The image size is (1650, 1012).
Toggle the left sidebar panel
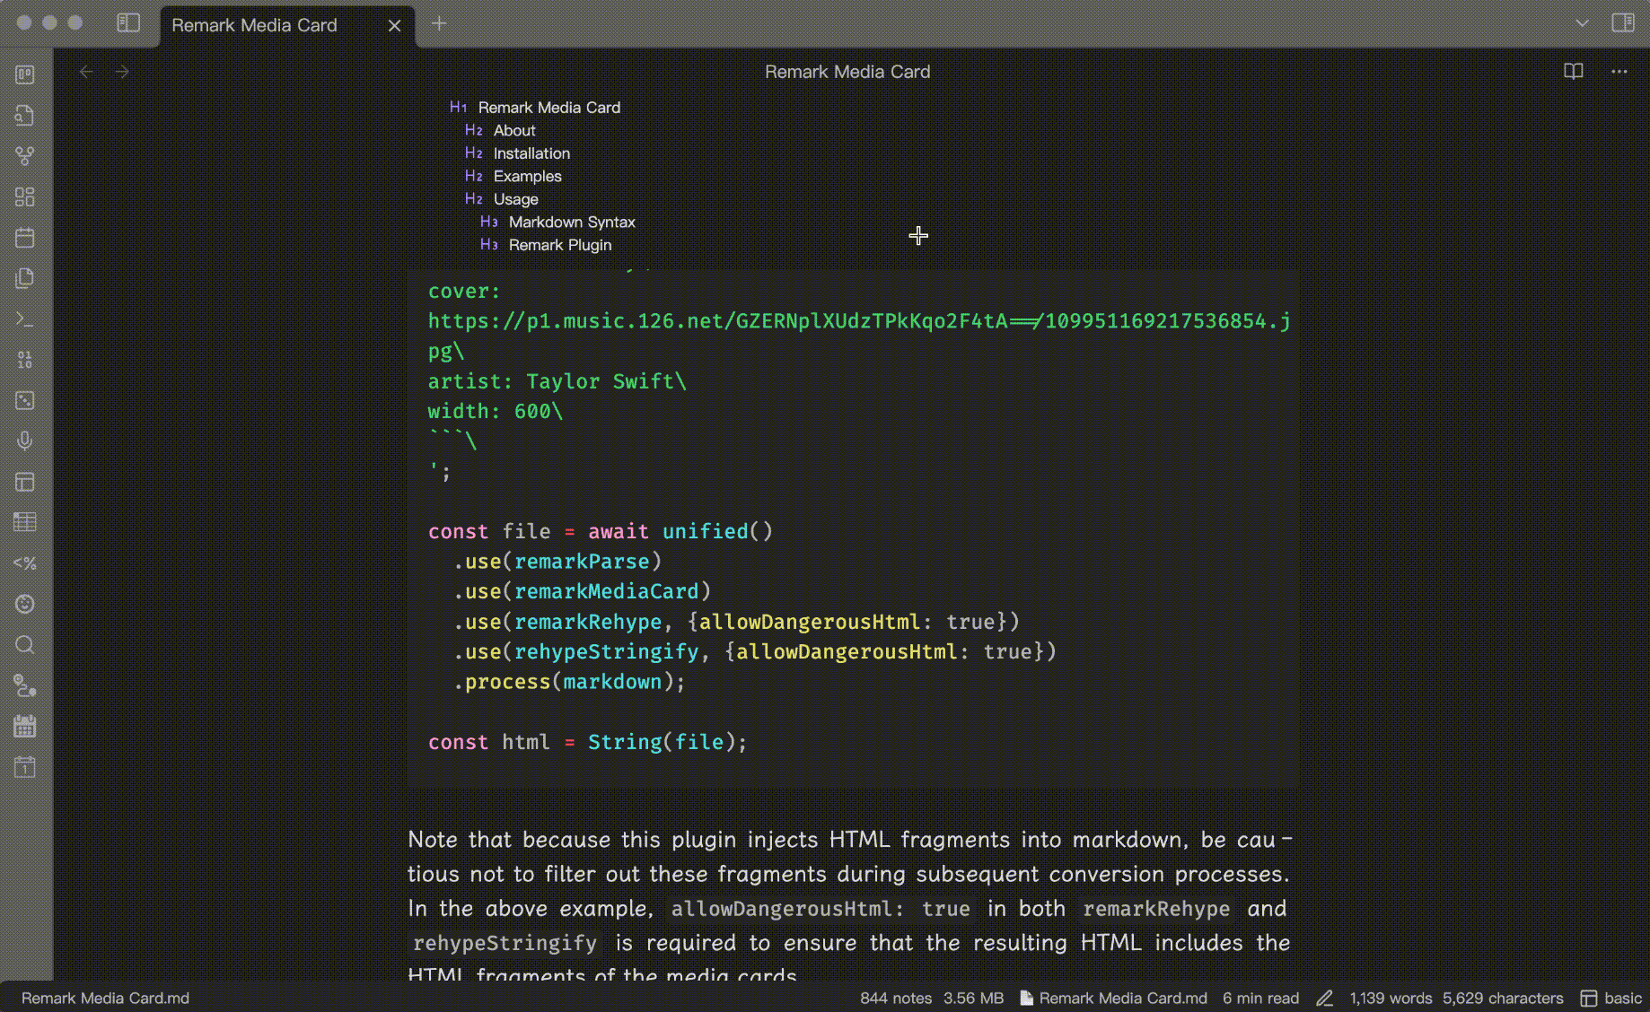tap(128, 23)
